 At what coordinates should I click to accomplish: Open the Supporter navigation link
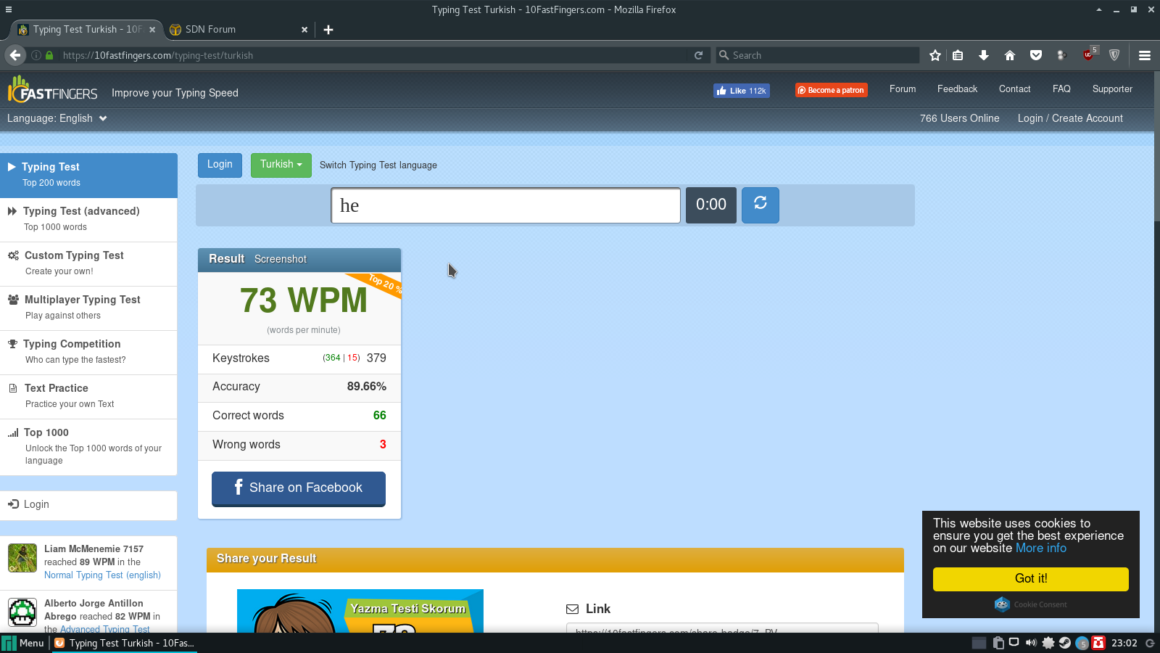tap(1112, 89)
